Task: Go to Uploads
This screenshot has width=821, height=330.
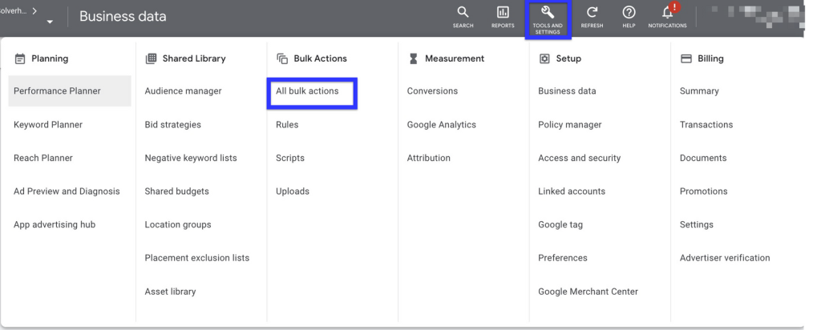Action: [293, 191]
